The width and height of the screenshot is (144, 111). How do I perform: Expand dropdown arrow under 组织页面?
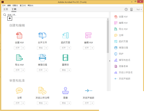pyautogui.click(x=69, y=48)
